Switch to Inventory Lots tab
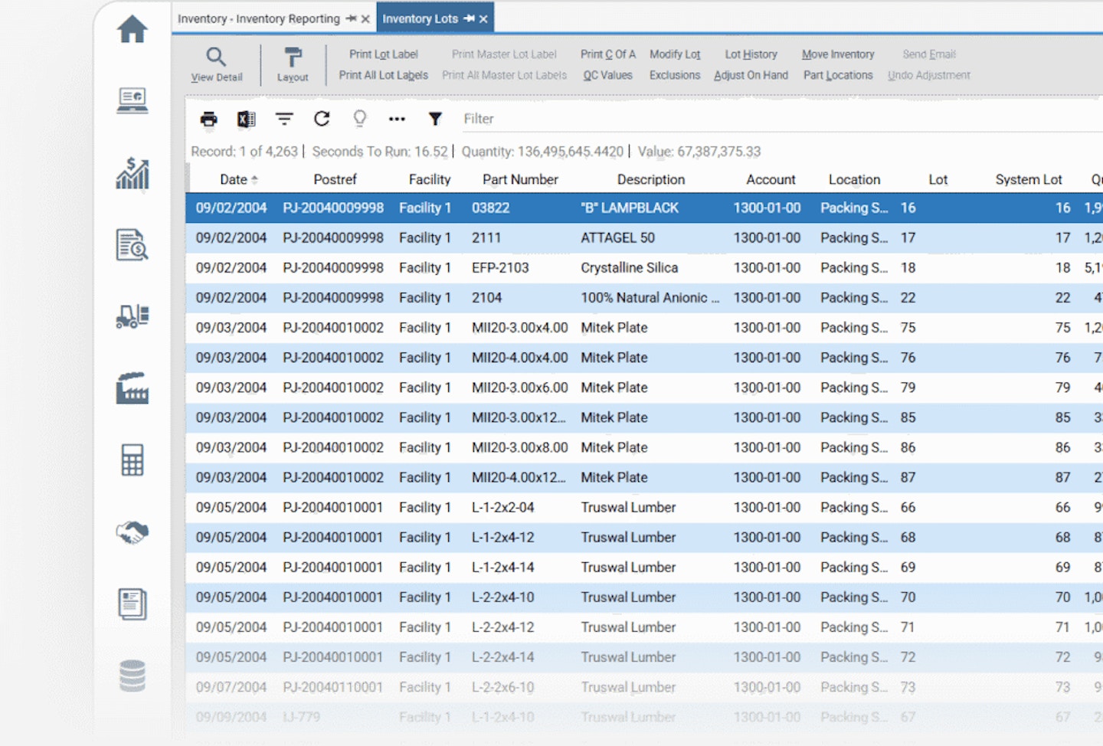 click(x=420, y=18)
